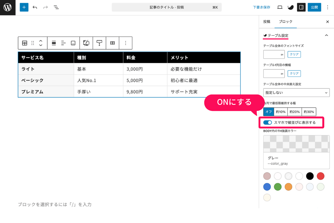Click the 公開 publish button

tap(314, 7)
